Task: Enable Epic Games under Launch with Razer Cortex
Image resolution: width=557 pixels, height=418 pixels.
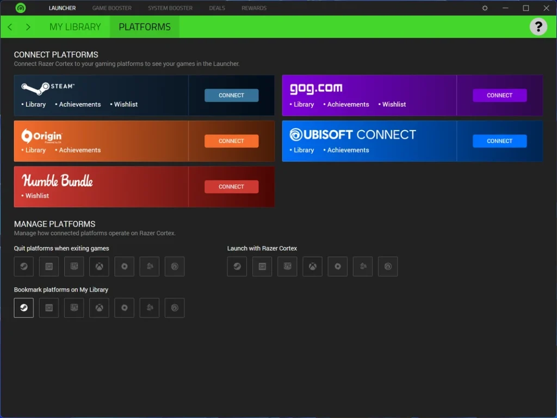Action: (262, 267)
